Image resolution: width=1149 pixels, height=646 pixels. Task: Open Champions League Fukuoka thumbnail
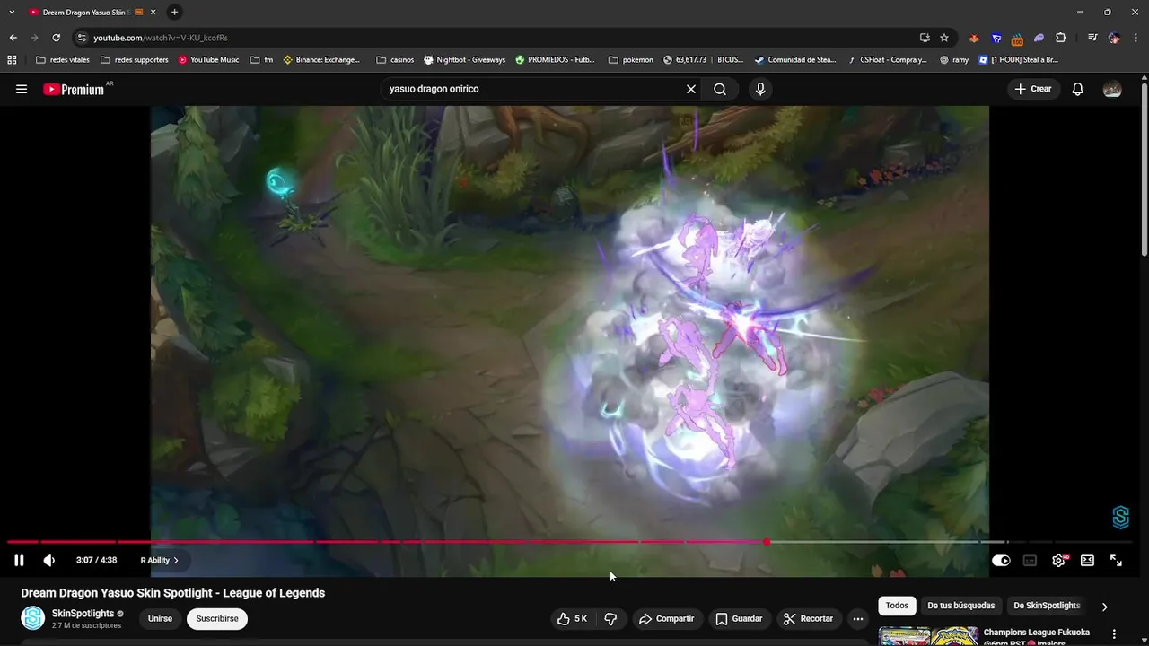tap(929, 636)
